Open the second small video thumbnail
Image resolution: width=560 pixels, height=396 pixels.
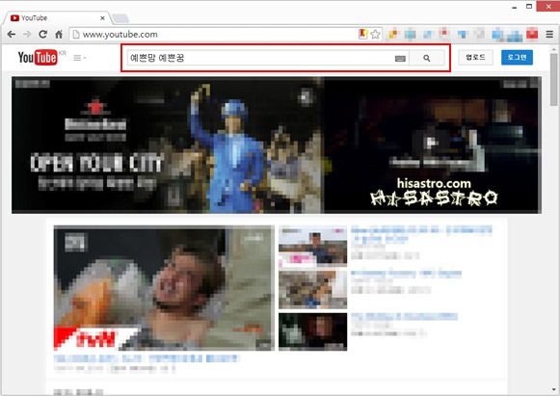312,290
